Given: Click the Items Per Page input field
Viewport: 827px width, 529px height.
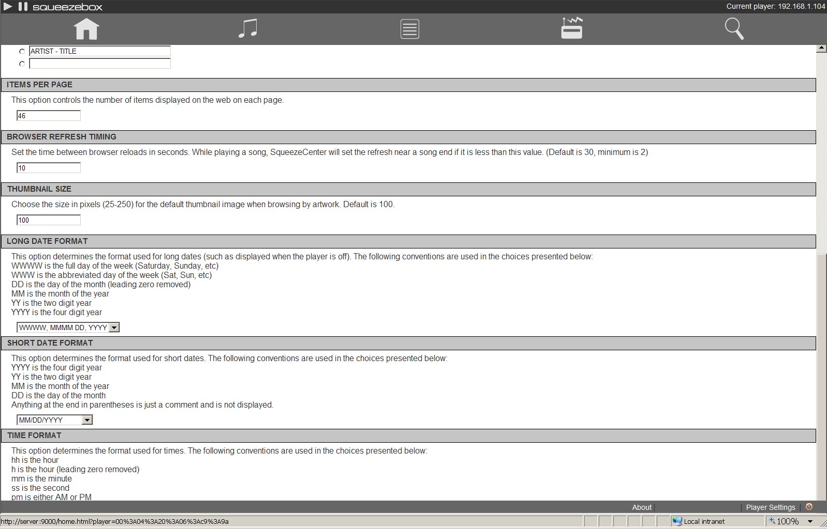Looking at the screenshot, I should tap(49, 116).
